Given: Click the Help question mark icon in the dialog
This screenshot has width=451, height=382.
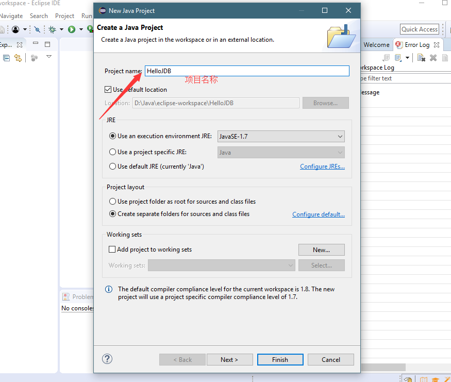Looking at the screenshot, I should coord(107,359).
